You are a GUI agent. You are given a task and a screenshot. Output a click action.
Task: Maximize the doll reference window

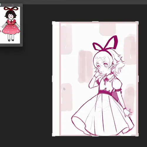13,5
